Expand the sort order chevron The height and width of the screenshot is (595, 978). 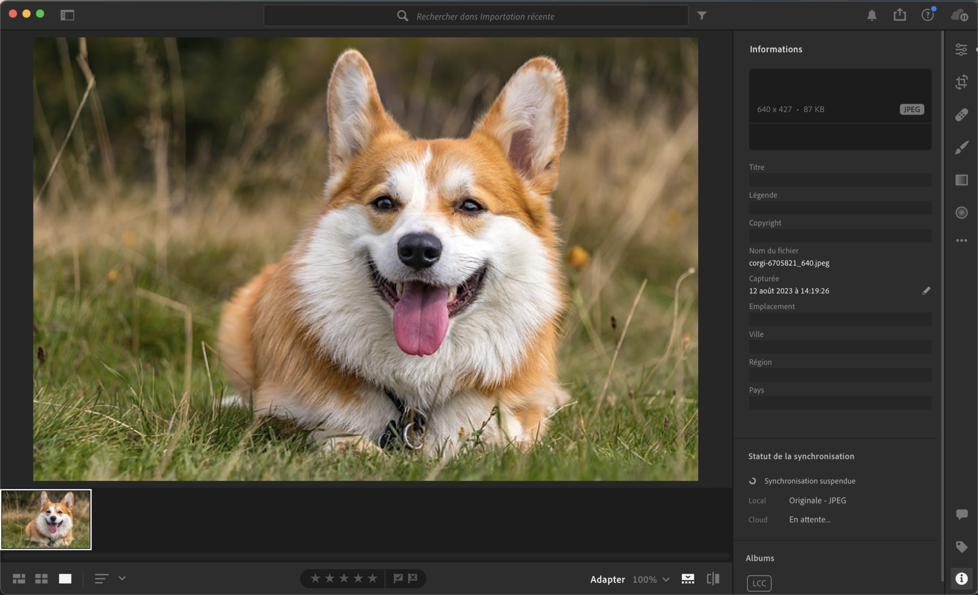122,578
